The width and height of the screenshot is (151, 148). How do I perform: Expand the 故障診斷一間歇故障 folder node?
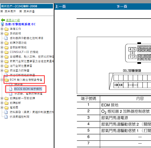2,98
